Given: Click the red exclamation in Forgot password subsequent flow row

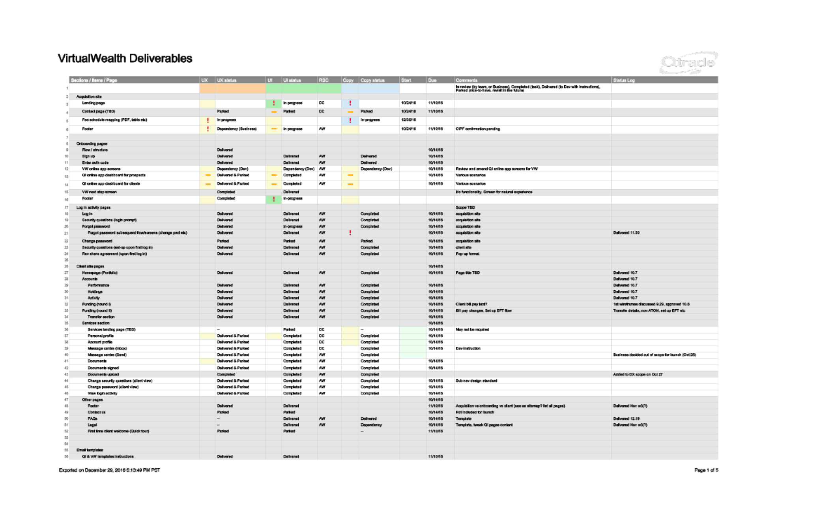Looking at the screenshot, I should (x=350, y=233).
